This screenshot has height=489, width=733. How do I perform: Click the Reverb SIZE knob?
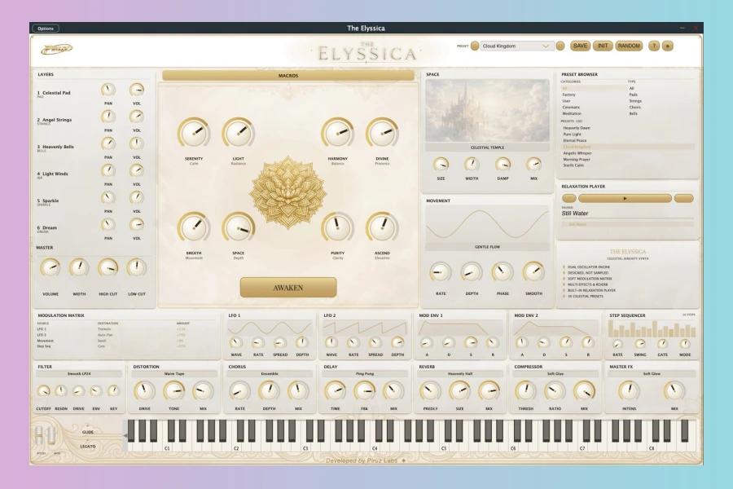(459, 390)
